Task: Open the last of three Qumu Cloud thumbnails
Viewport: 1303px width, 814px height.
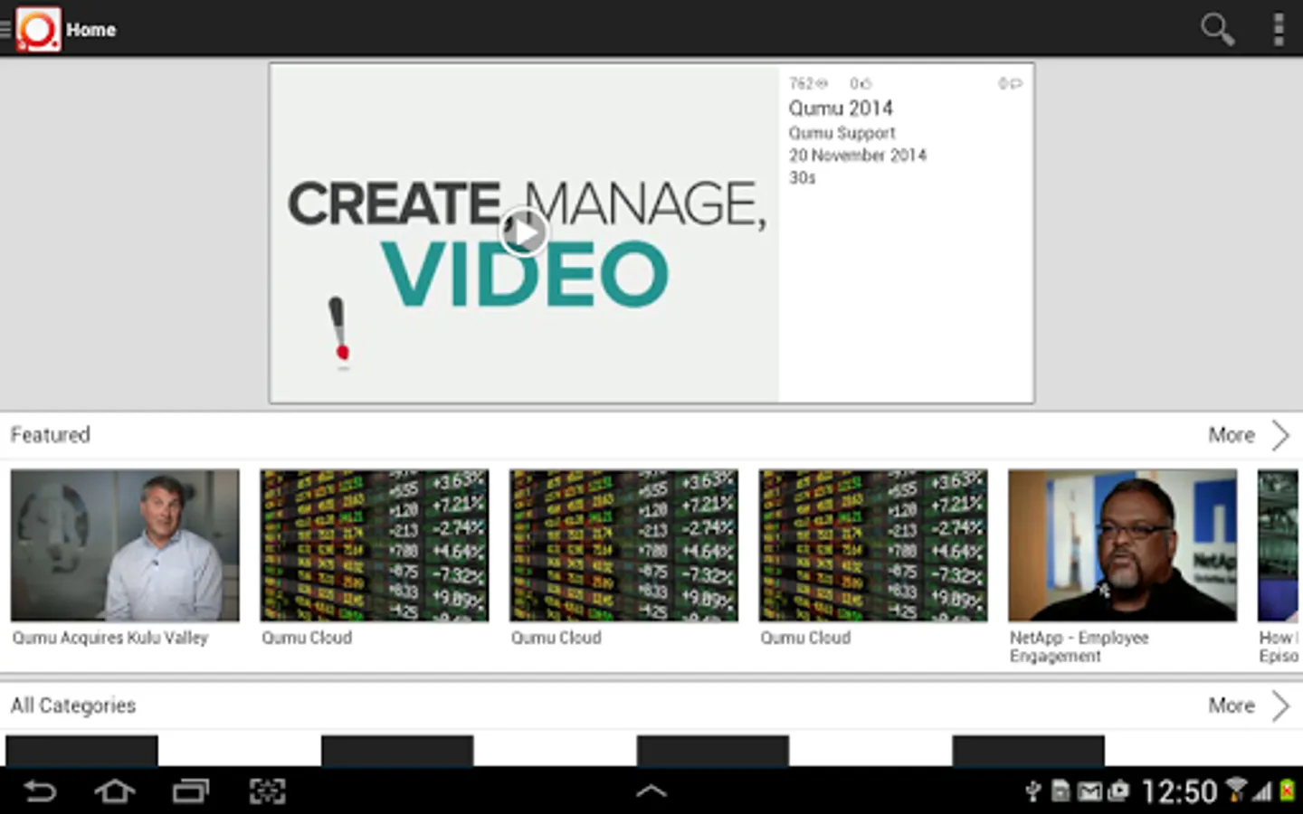Action: point(873,544)
